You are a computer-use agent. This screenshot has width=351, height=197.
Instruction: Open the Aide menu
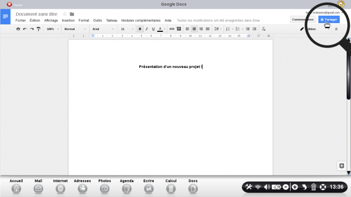coord(168,21)
